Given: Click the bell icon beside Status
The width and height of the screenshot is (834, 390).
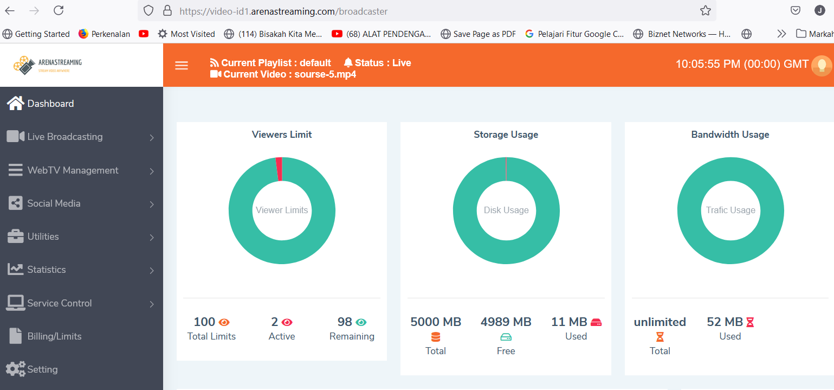Looking at the screenshot, I should [x=348, y=62].
